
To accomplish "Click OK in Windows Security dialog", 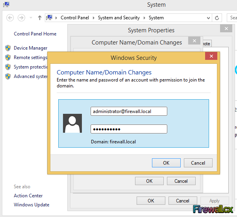I will (x=166, y=163).
